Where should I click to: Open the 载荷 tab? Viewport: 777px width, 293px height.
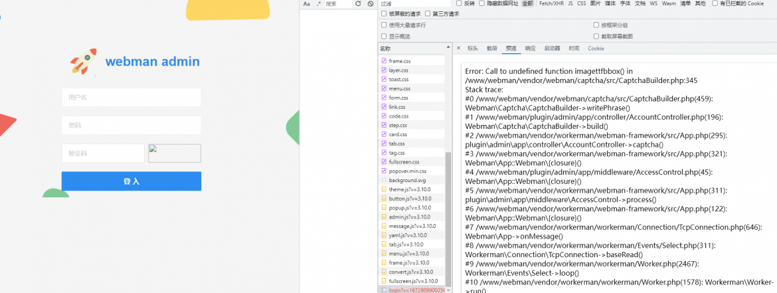point(491,48)
